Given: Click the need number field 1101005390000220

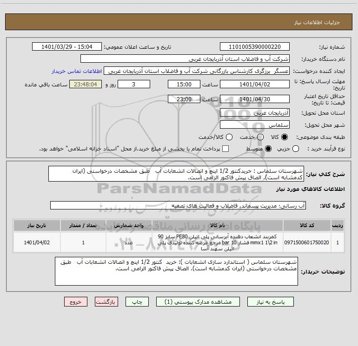Looking at the screenshot, I should (255, 46).
